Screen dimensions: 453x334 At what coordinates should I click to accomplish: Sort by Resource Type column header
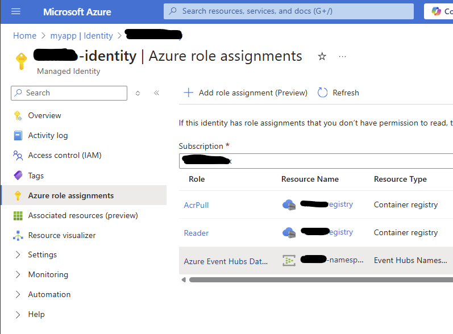400,179
